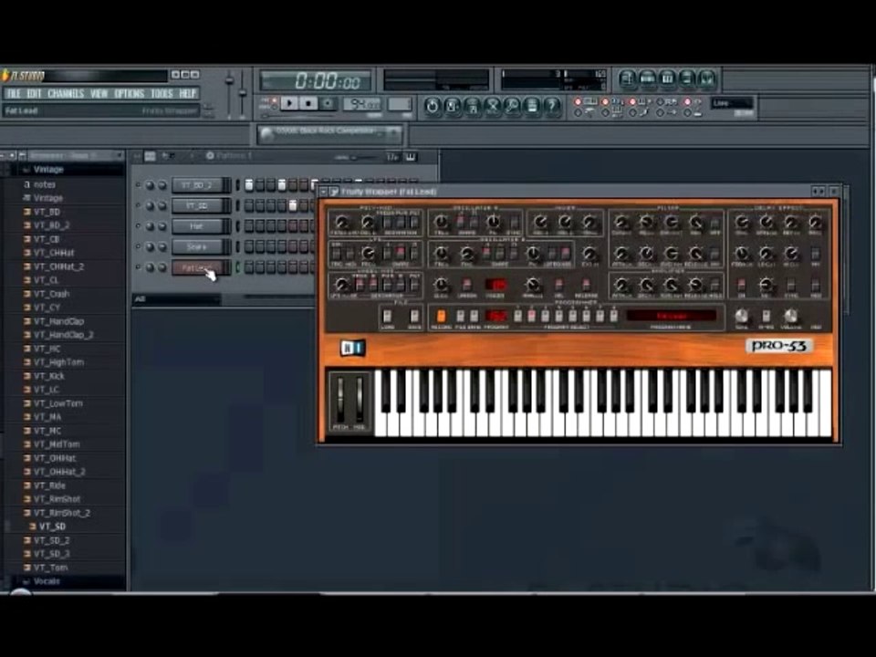
Task: Toggle first step of VT_SD_2 row
Action: (249, 185)
